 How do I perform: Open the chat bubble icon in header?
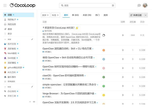(x=139, y=5)
